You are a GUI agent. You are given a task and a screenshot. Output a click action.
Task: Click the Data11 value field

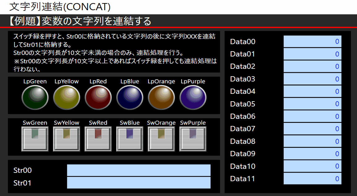pos(312,179)
